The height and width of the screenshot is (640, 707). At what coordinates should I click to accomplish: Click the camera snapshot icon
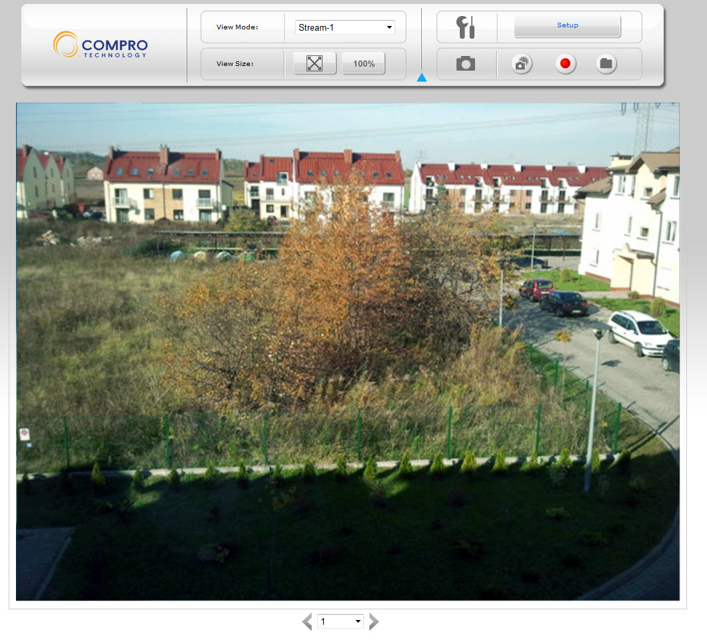click(x=465, y=63)
